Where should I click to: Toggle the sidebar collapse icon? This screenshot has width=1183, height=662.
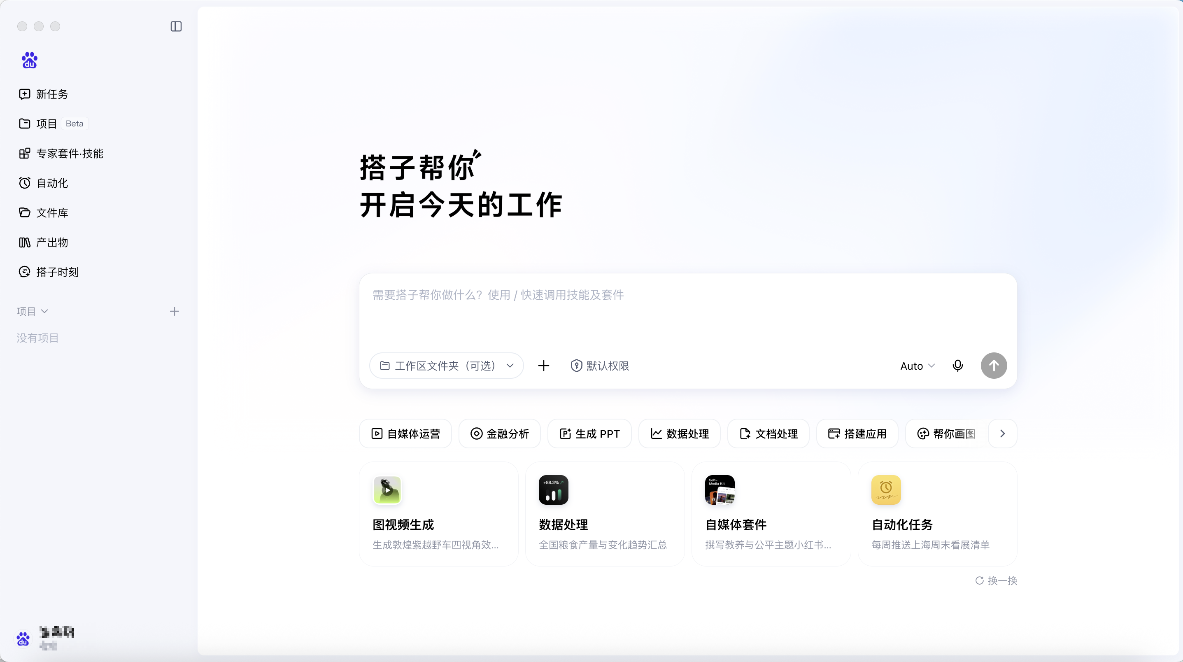pyautogui.click(x=176, y=26)
